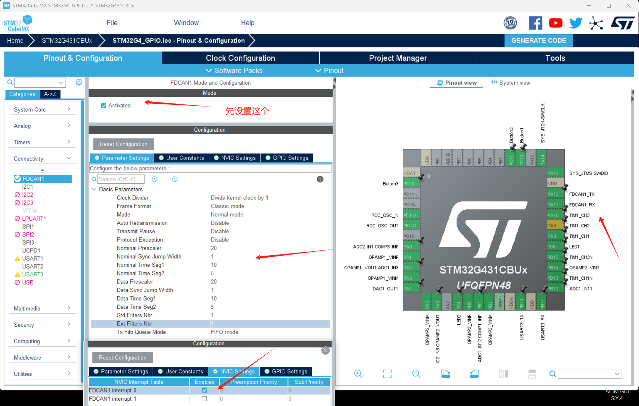
Task: Select FDCAN1 in the Connectivity list
Action: pos(43,179)
